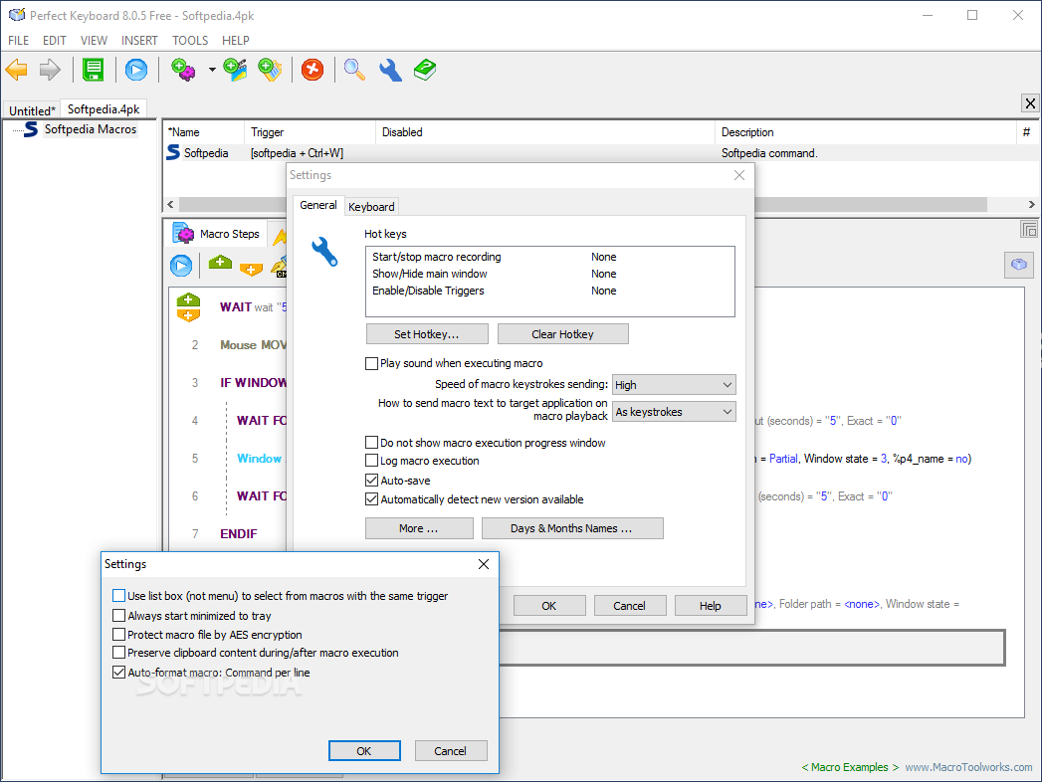Select Start/stop macro recording hotkey row

click(550, 257)
